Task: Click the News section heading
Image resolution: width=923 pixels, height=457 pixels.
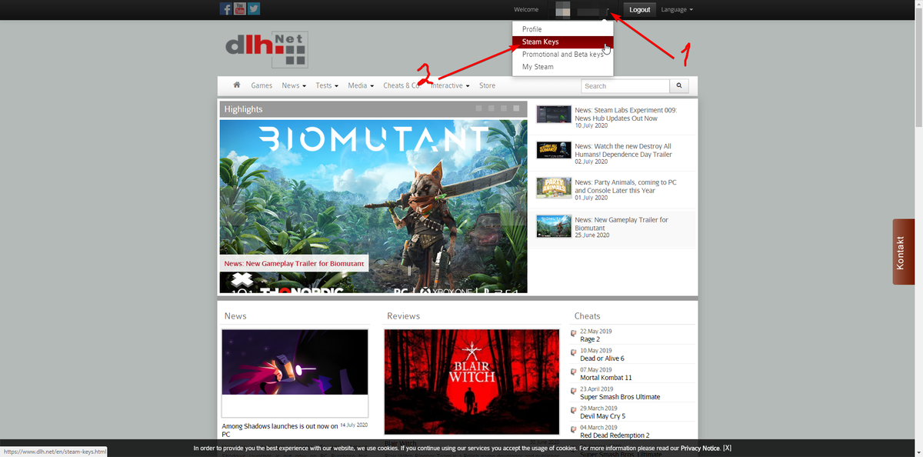Action: click(235, 316)
